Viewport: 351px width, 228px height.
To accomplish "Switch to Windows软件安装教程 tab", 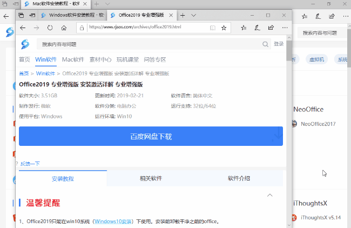I will pos(72,15).
